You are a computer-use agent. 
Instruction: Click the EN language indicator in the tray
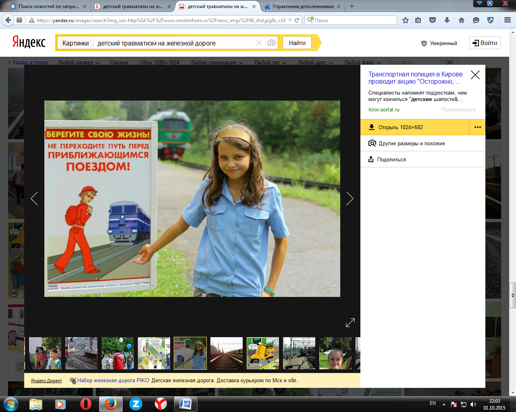[x=433, y=403]
